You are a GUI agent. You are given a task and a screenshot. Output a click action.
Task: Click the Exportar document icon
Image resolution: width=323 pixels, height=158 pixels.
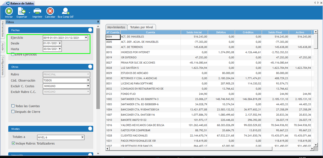(x=21, y=11)
